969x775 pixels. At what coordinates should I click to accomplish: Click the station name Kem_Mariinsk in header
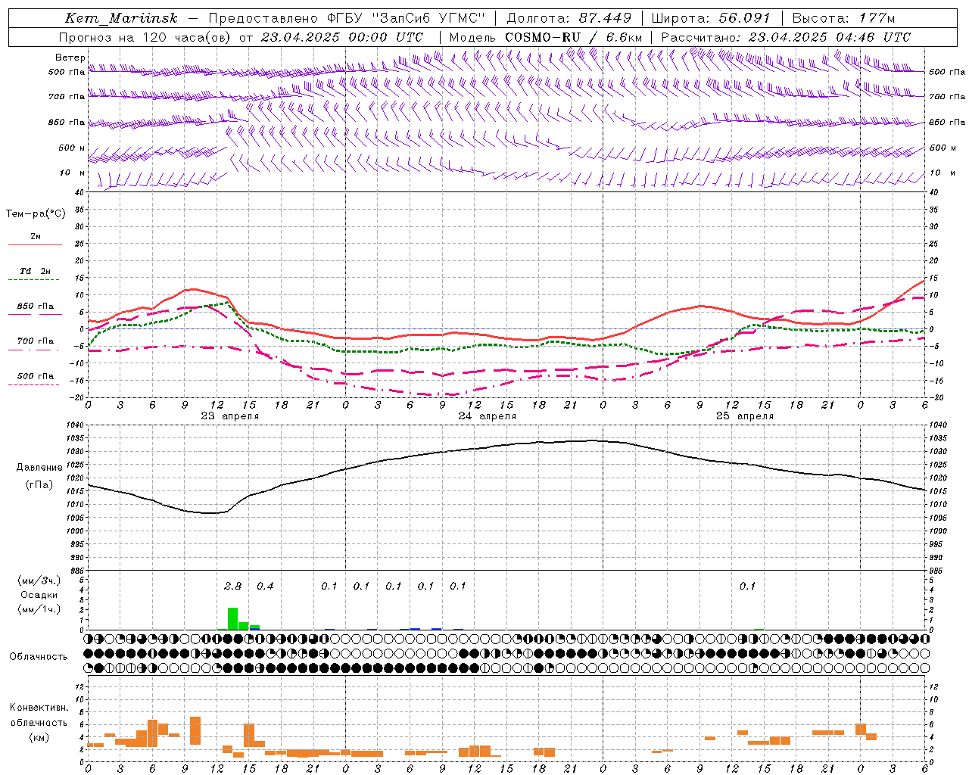(x=121, y=18)
